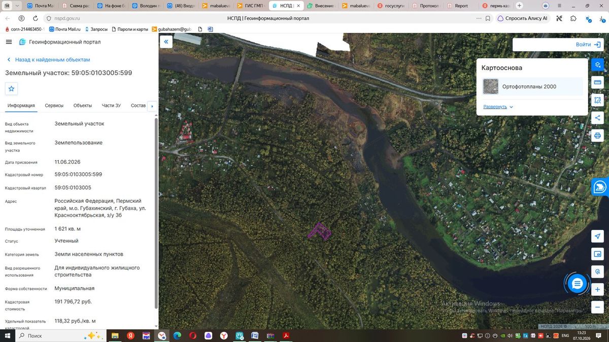Activate the area-search selection tool
609x342 pixels.
click(597, 100)
